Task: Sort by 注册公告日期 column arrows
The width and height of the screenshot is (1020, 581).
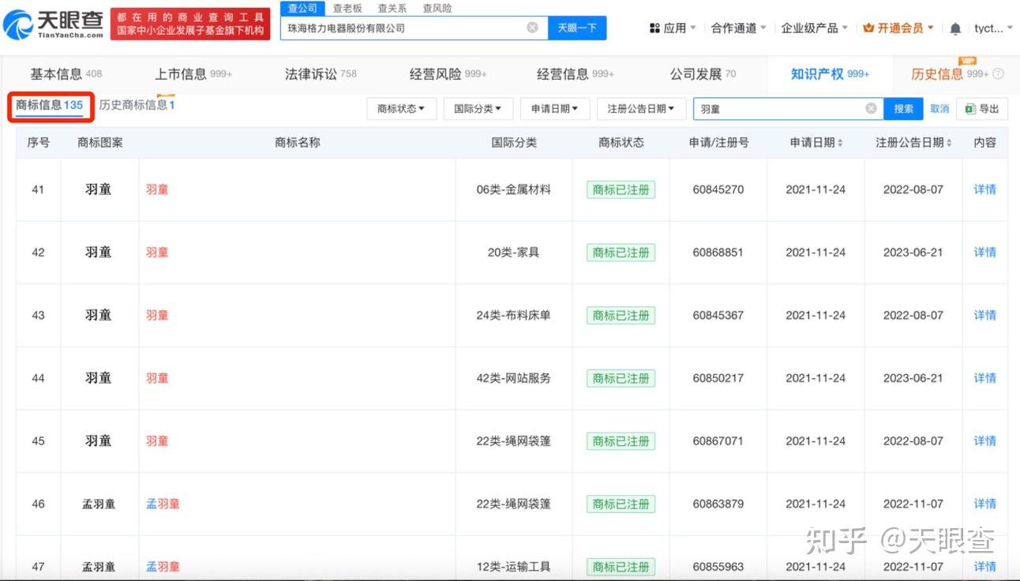Action: click(948, 143)
